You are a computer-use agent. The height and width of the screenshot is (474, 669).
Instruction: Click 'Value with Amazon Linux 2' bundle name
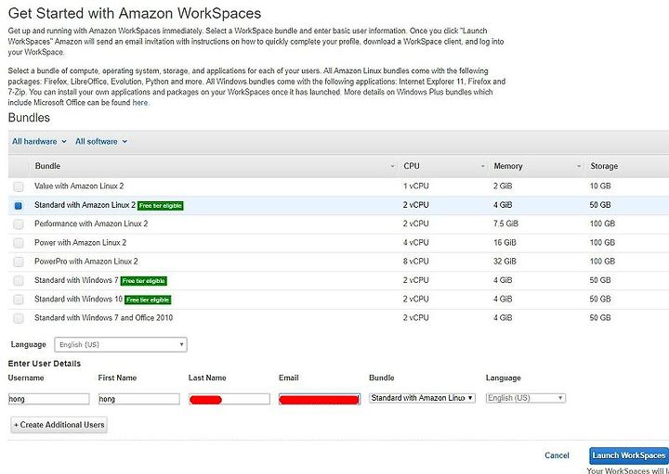pyautogui.click(x=79, y=186)
